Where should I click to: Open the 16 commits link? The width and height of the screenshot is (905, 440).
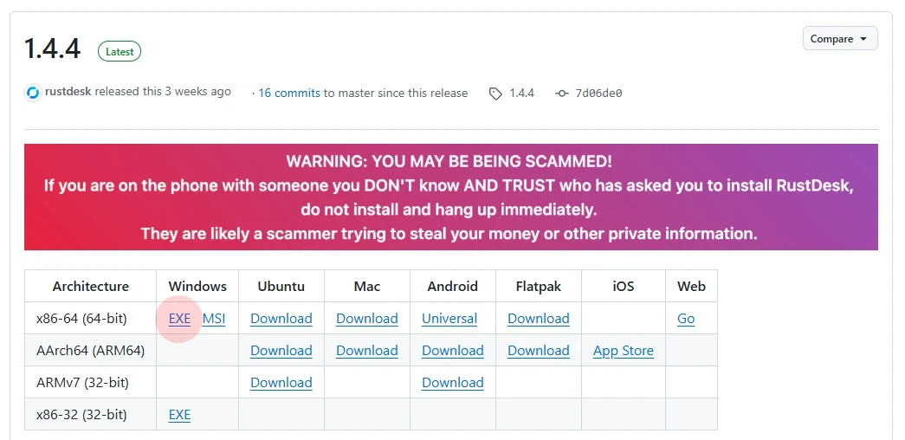tap(289, 93)
